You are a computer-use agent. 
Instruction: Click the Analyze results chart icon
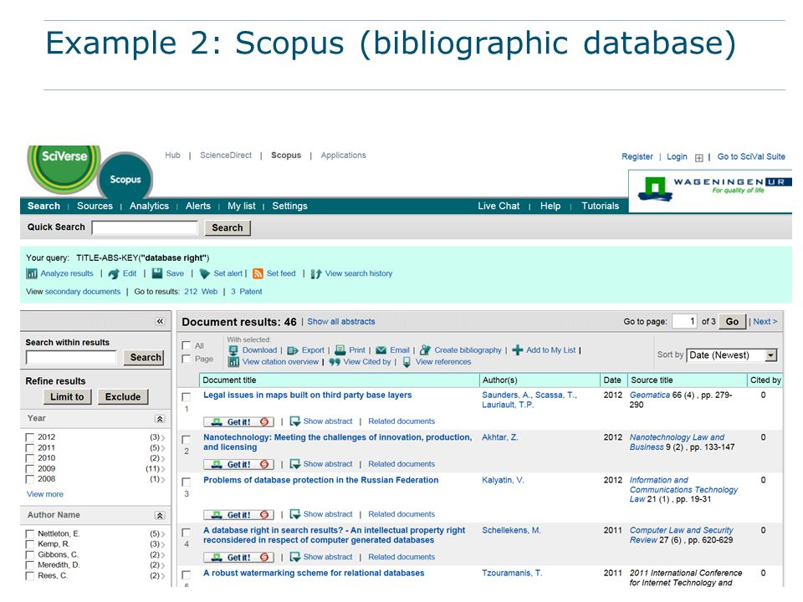coord(32,274)
